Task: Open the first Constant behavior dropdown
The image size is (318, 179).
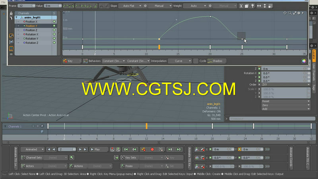Action: click(114, 61)
